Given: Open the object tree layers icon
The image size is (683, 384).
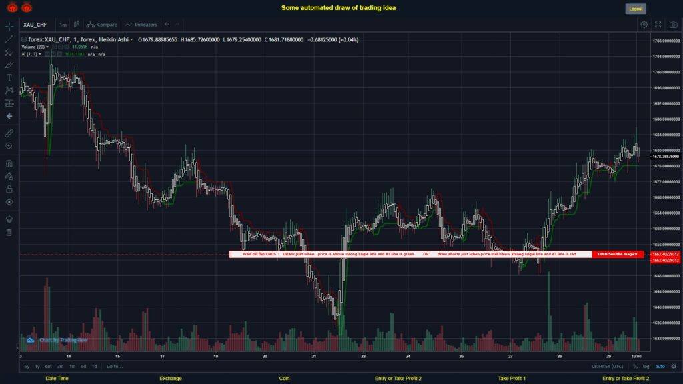Looking at the screenshot, I should point(9,219).
